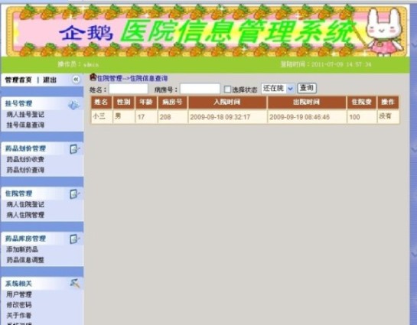The height and width of the screenshot is (325, 417).
Task: Click the 年龄 column header
Action: [146, 102]
